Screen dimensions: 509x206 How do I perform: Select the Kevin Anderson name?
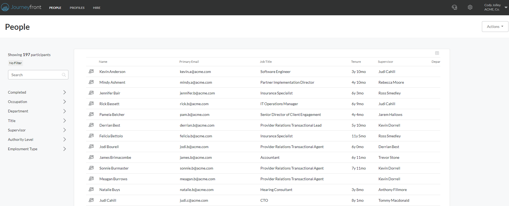pos(112,72)
